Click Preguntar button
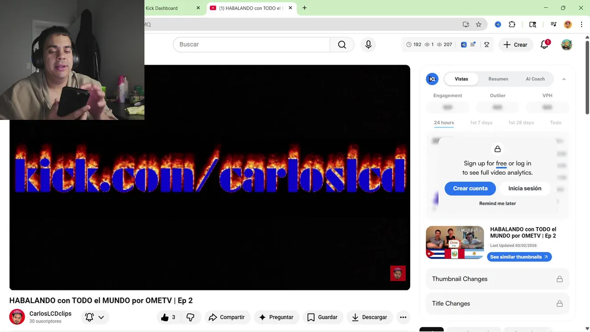The image size is (590, 332). [276, 317]
